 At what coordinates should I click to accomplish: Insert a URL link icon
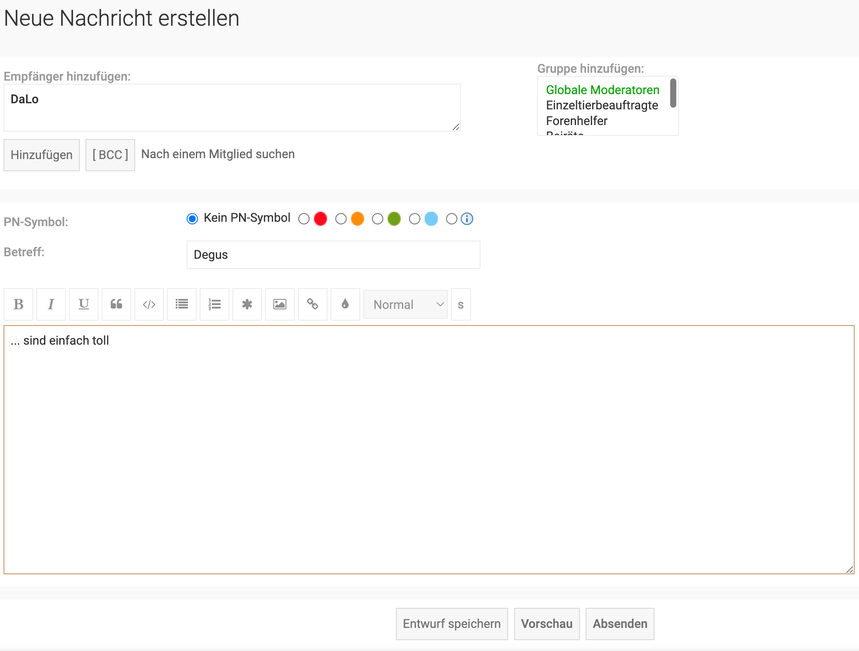pos(313,304)
